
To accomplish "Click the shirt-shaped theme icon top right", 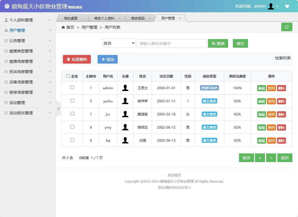I will click(x=287, y=6).
